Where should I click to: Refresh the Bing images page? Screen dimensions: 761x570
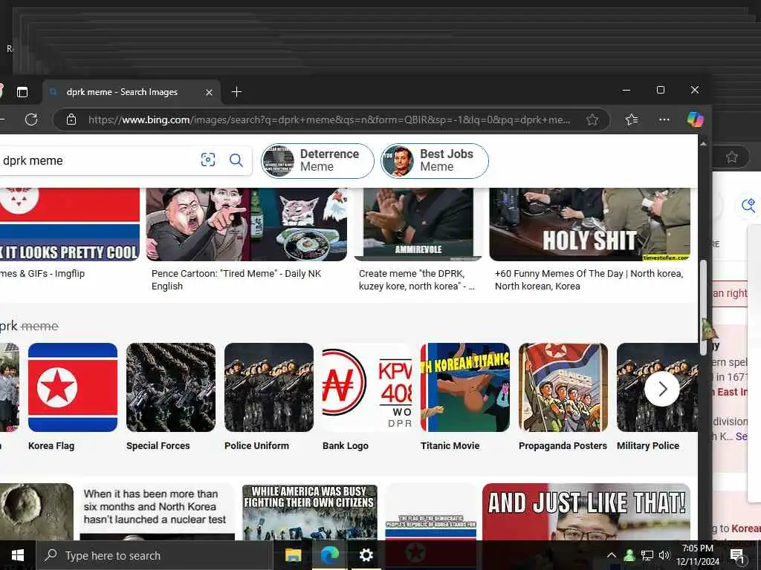(31, 119)
